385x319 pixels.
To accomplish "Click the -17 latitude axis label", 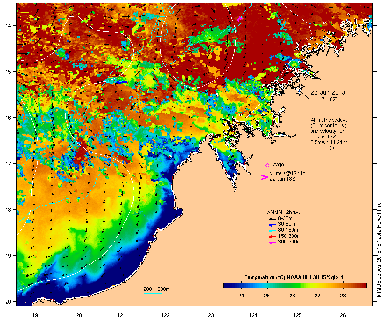I will (x=7, y=163).
